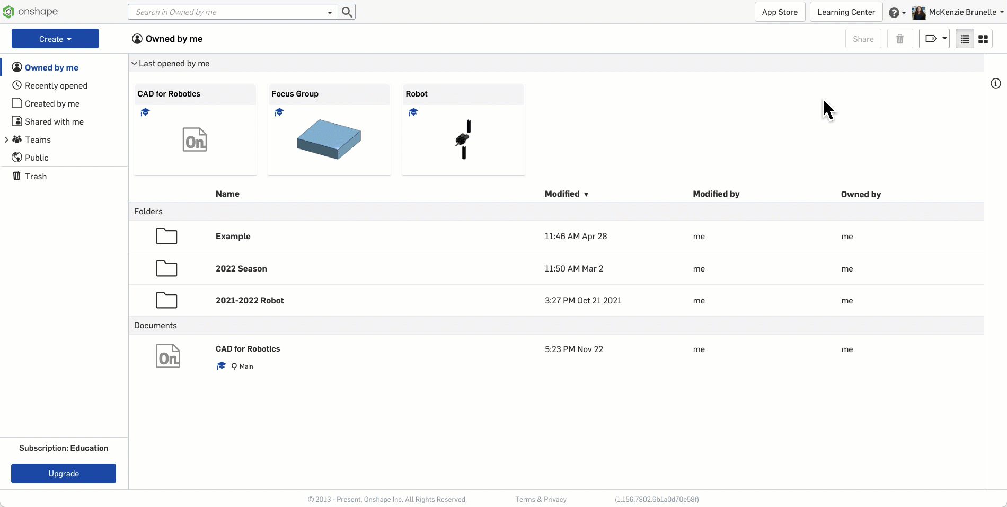The width and height of the screenshot is (1007, 507).
Task: Click the CAD for Robotics document icon
Action: click(168, 356)
